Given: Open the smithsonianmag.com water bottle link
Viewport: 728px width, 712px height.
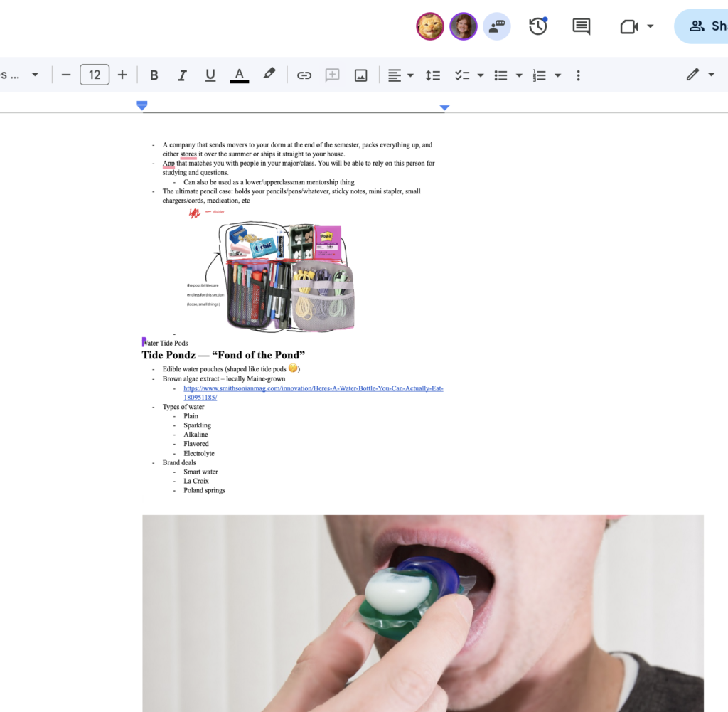Looking at the screenshot, I should coord(313,389).
